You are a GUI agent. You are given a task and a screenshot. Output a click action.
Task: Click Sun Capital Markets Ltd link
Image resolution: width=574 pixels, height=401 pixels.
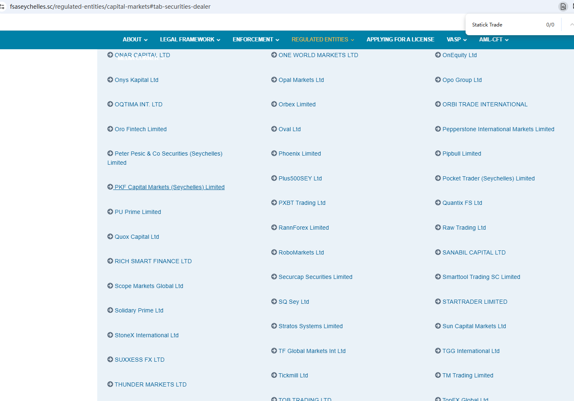pyautogui.click(x=474, y=326)
